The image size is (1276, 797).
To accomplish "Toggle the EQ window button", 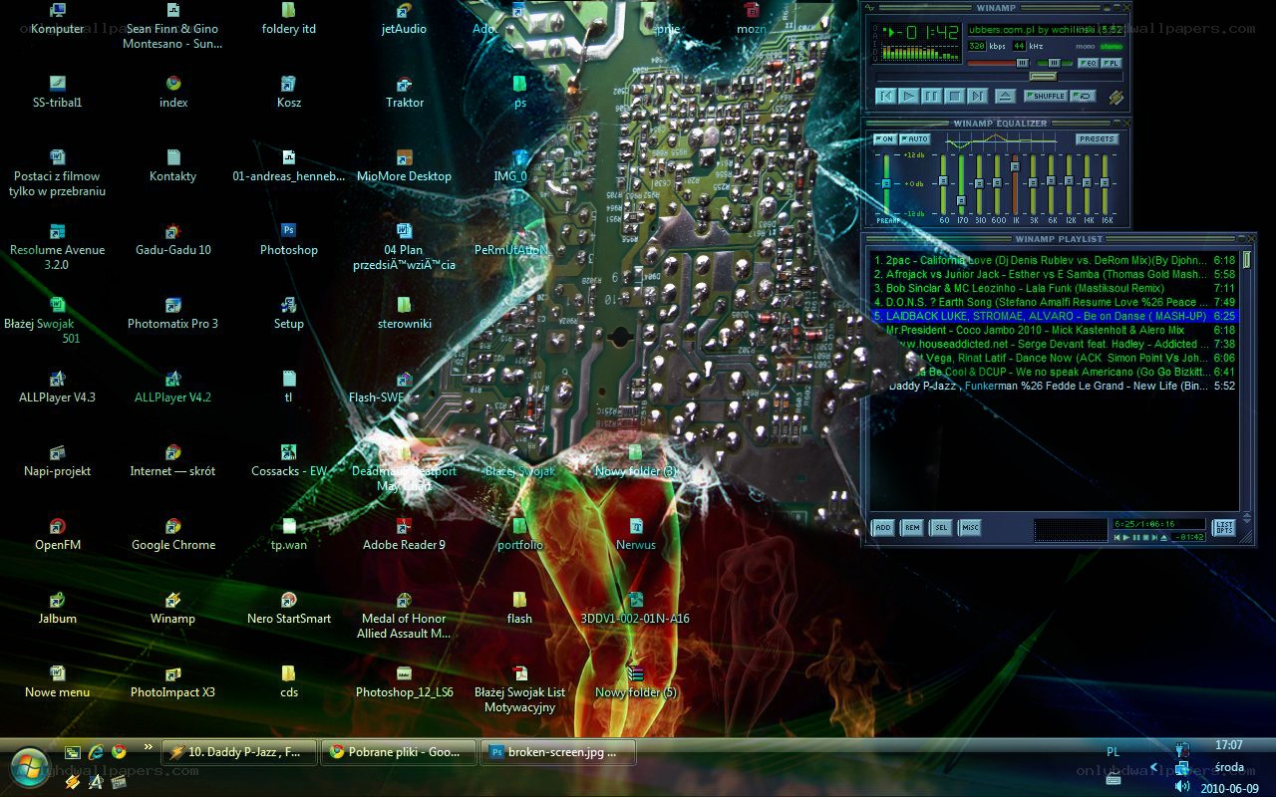I will click(1090, 63).
